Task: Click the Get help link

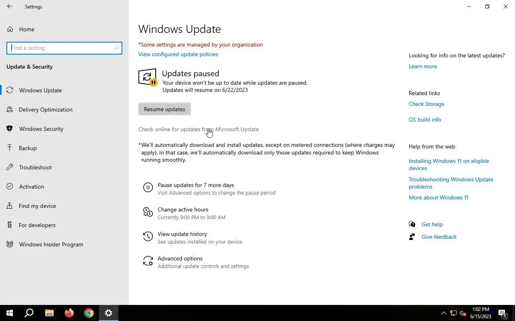Action: 432,224
